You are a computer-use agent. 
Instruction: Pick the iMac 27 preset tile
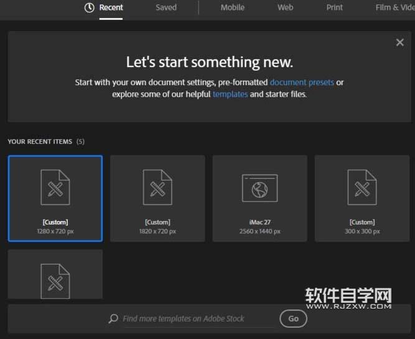coord(259,198)
